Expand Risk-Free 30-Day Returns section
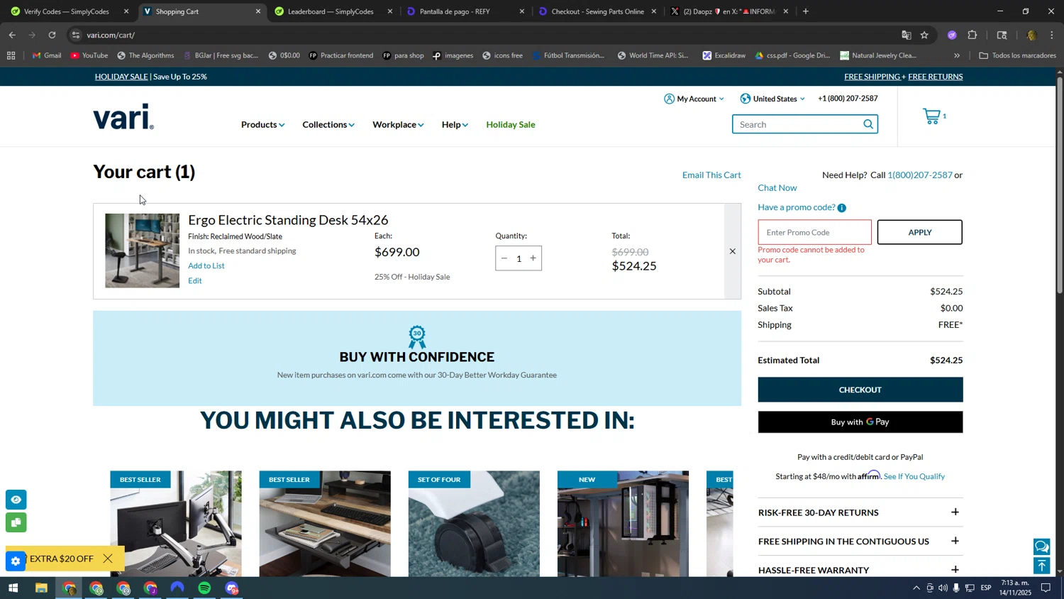The height and width of the screenshot is (599, 1064). tap(860, 512)
